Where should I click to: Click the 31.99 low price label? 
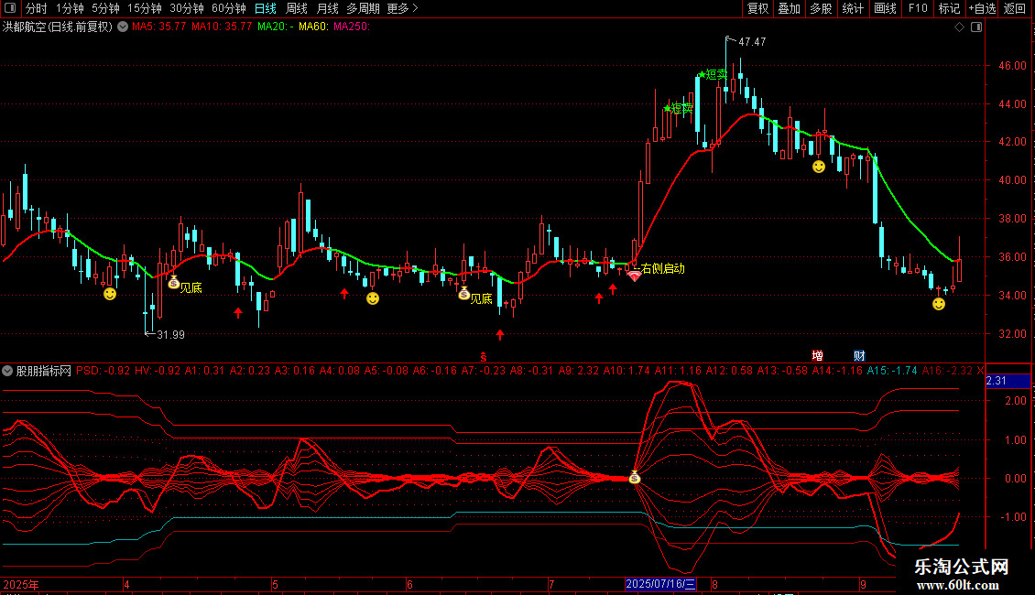[x=171, y=335]
